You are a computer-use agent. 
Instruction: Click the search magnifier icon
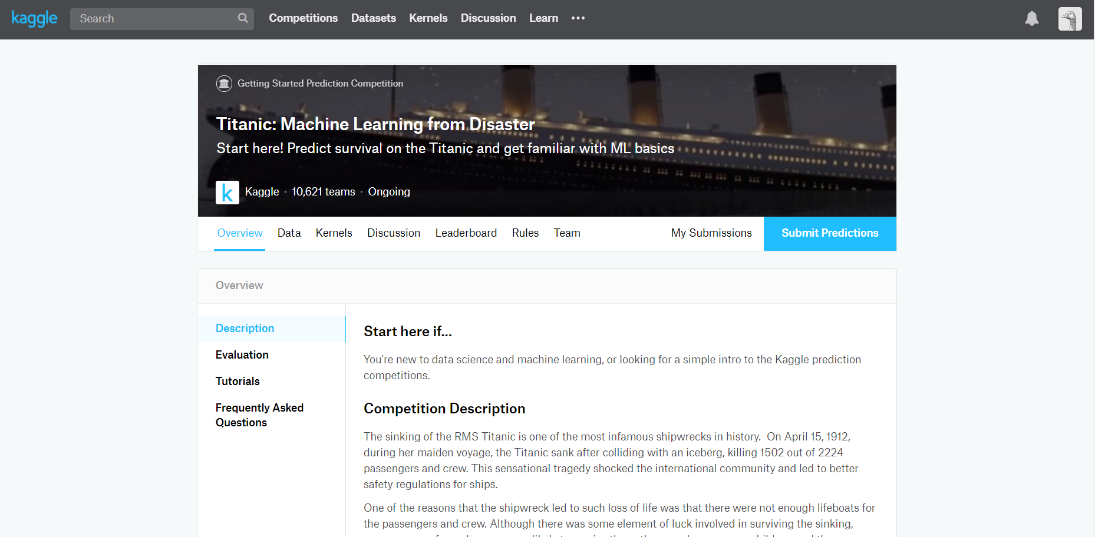click(x=242, y=18)
